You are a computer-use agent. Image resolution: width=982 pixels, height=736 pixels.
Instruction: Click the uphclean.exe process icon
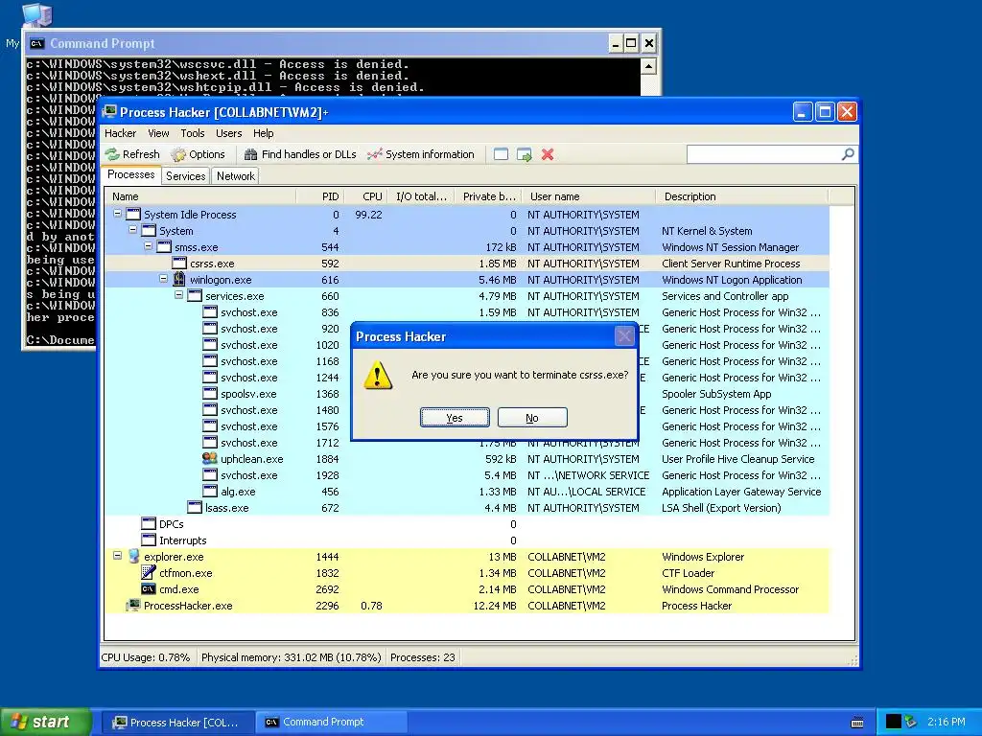[x=210, y=459]
